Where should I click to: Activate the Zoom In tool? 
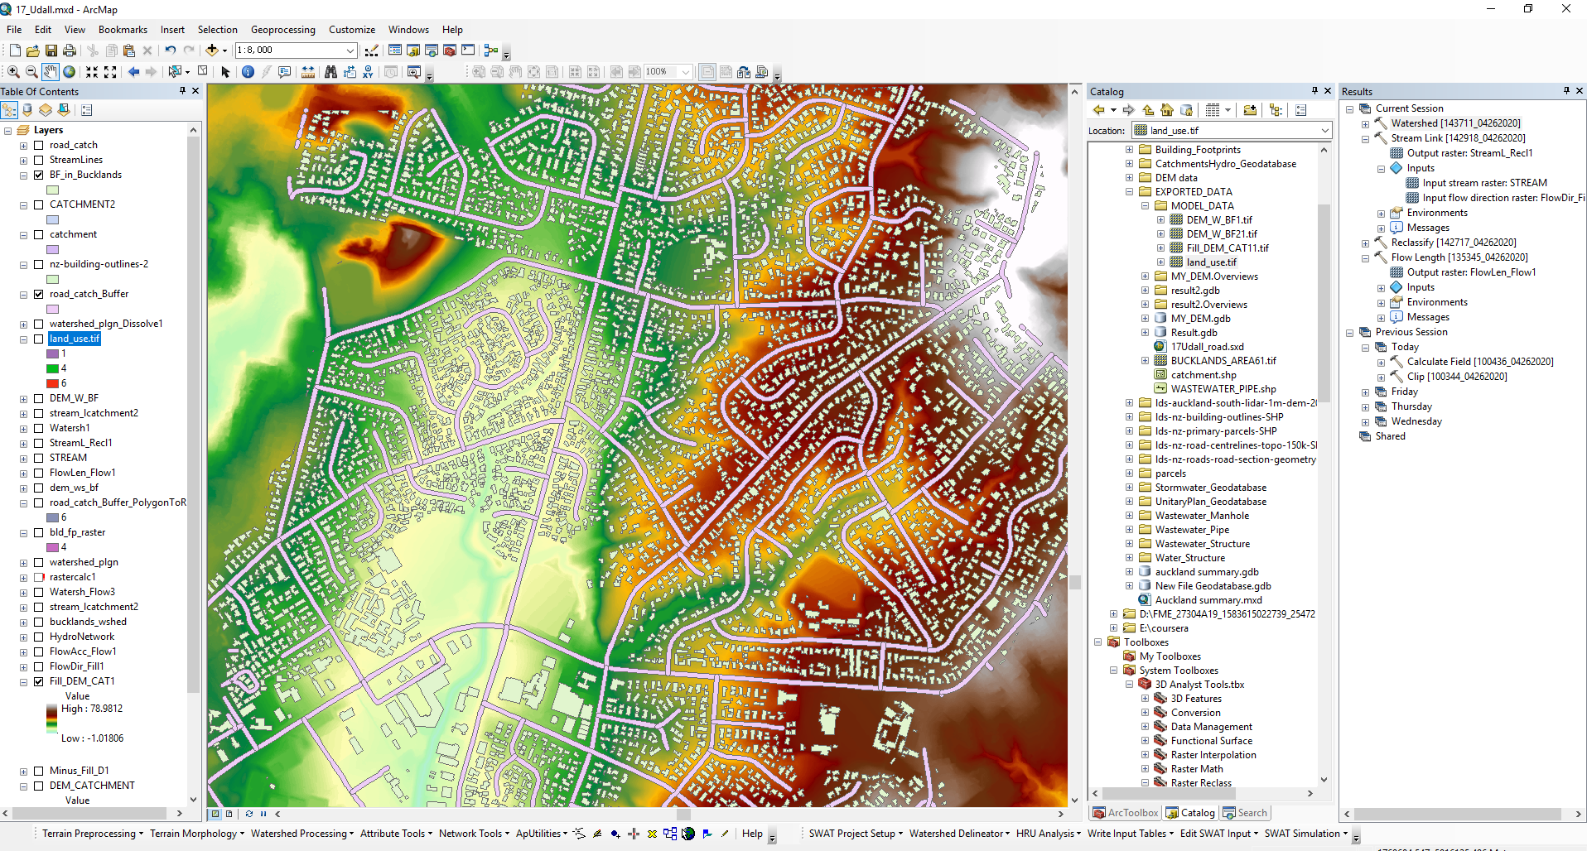[x=13, y=72]
